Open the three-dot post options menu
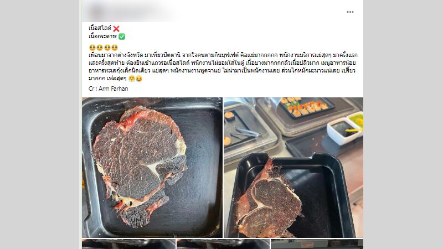This screenshot has height=249, width=443. click(x=350, y=12)
